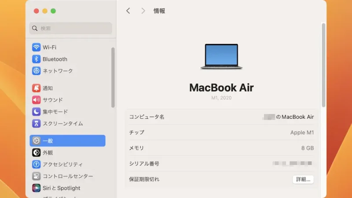Click the メモリ row label
Image resolution: width=352 pixels, height=198 pixels.
(136, 148)
